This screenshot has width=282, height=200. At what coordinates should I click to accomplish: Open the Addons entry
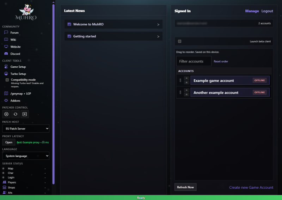point(15,101)
